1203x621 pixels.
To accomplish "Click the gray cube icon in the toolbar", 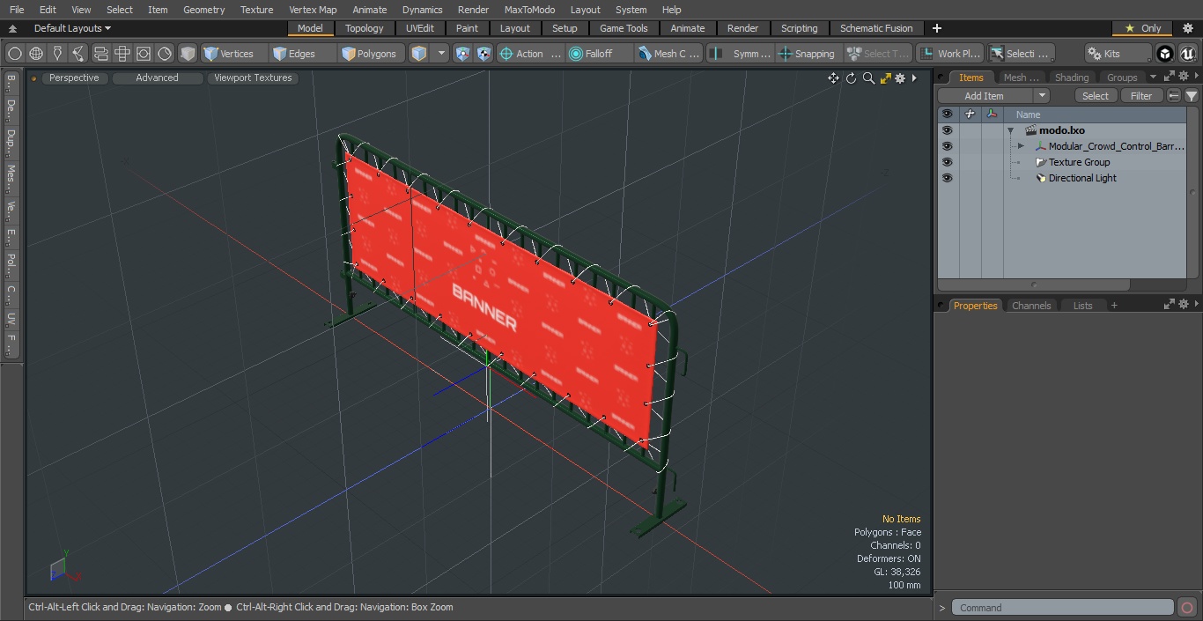I will [x=188, y=54].
